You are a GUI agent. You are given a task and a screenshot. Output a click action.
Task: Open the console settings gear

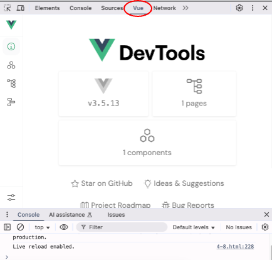click(265, 227)
